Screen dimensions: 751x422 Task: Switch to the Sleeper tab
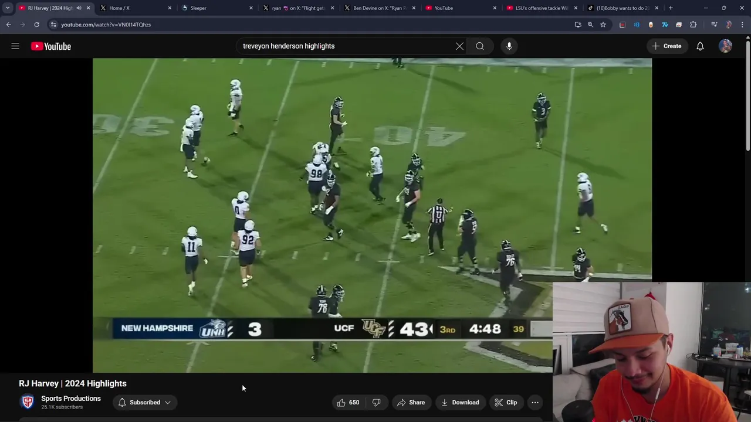point(217,8)
